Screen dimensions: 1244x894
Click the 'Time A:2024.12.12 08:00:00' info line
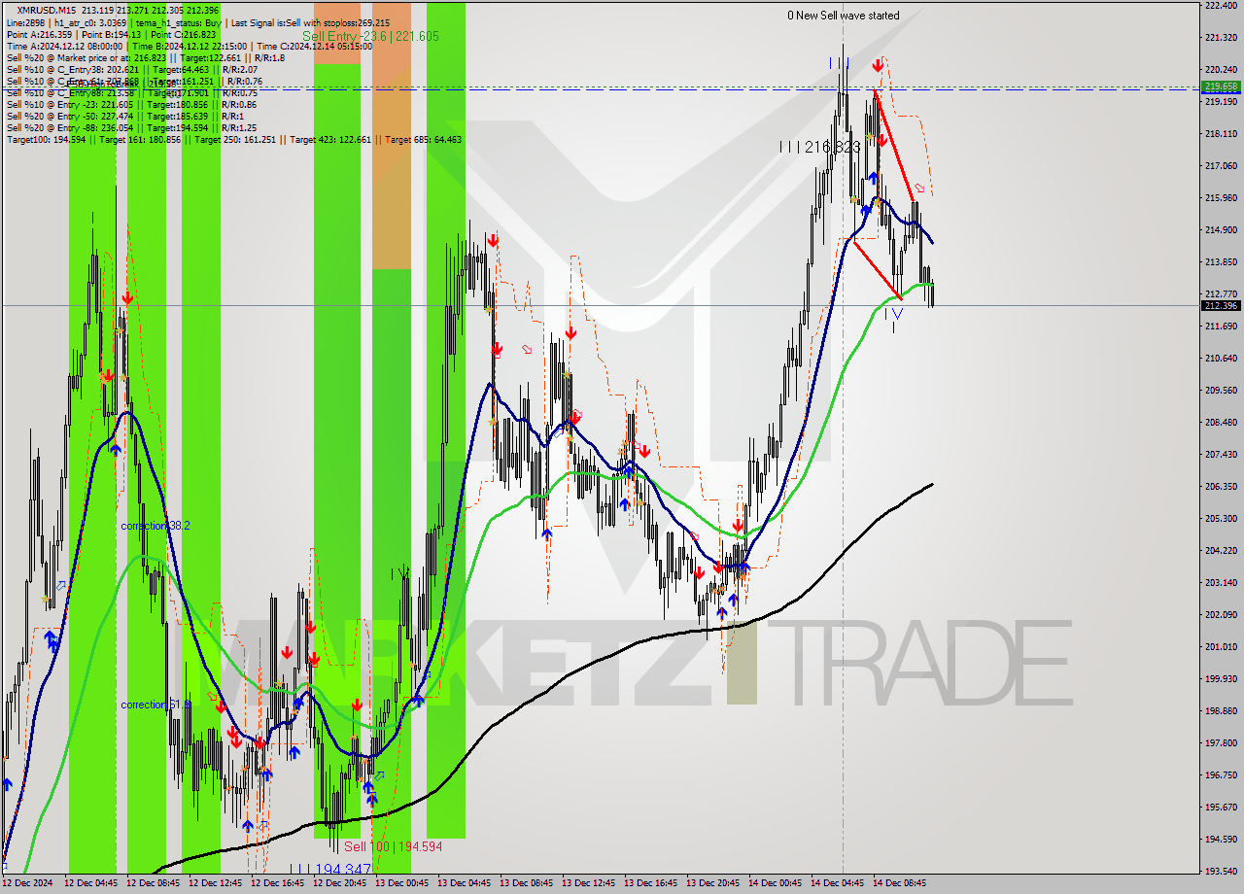(189, 46)
